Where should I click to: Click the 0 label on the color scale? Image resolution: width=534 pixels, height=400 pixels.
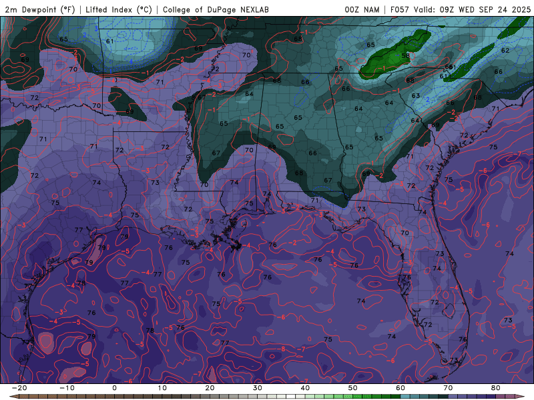coord(114,388)
